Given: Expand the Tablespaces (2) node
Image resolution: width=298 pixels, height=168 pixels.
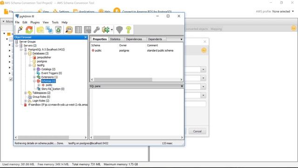Looking at the screenshot, I should click(26, 93).
